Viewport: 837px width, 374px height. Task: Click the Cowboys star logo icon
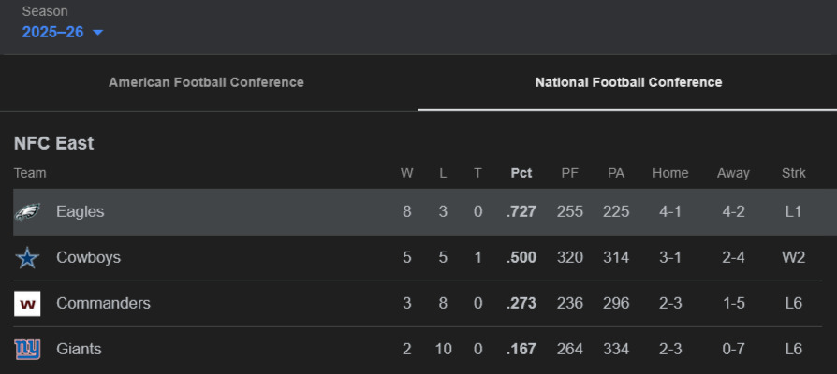point(27,258)
